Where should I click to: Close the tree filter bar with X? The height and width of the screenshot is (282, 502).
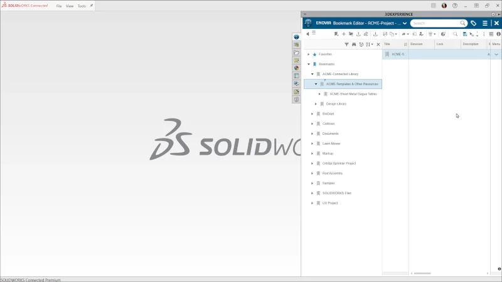378,44
